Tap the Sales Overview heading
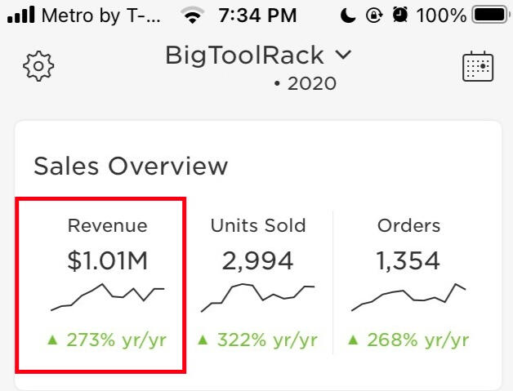The height and width of the screenshot is (391, 513). pyautogui.click(x=131, y=166)
